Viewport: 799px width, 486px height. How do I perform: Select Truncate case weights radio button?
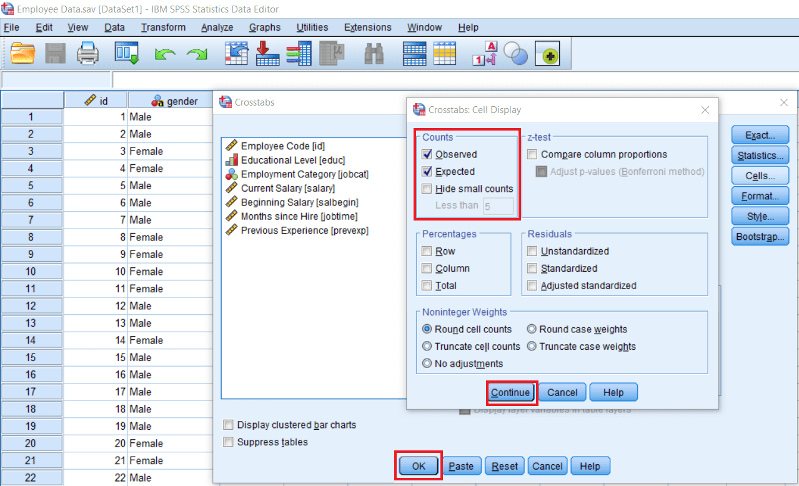[532, 346]
